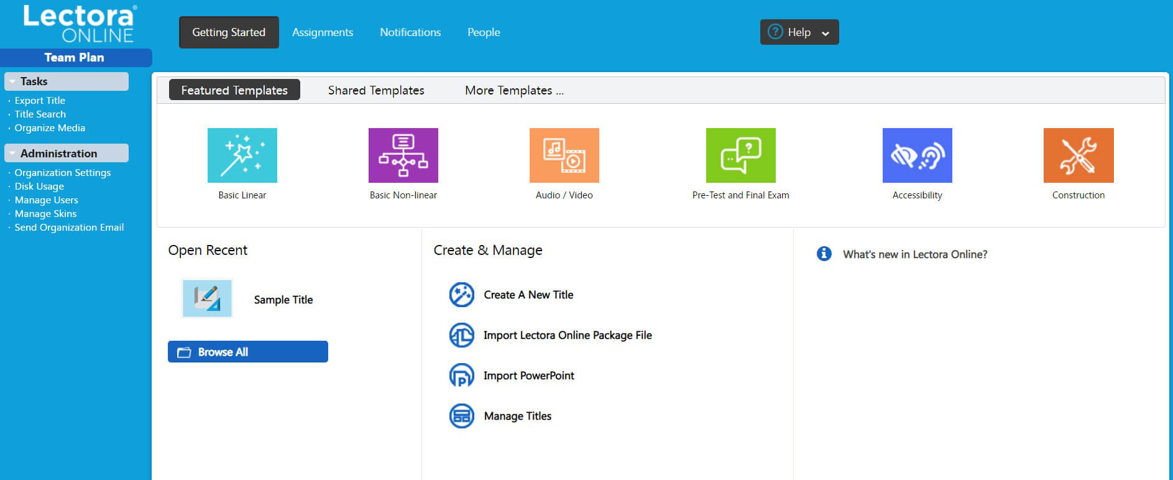The height and width of the screenshot is (480, 1173).
Task: Click the Manage Titles text link
Action: [x=518, y=416]
